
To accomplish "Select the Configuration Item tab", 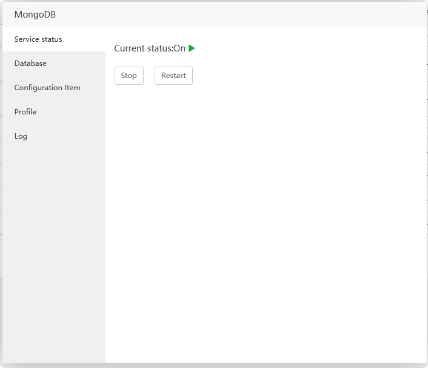I will pyautogui.click(x=47, y=88).
